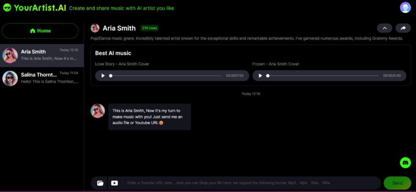
Task: Click the Today 12:10 chat timestamp
Action: pos(251,94)
